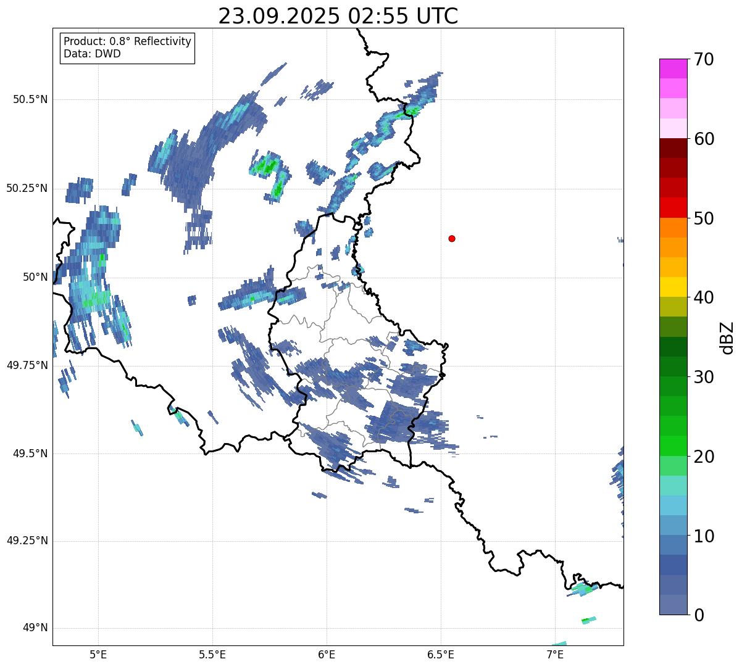Click the 7°E longitude label
This screenshot has width=742, height=667.
pyautogui.click(x=555, y=654)
